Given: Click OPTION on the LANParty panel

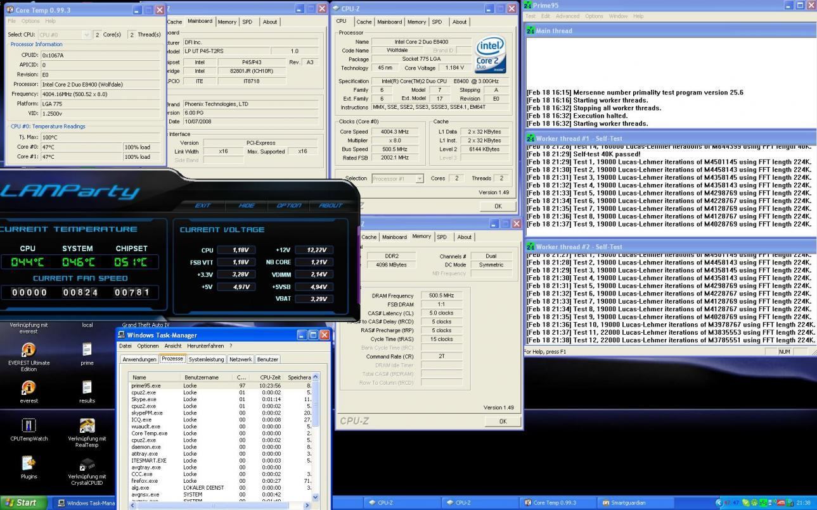Looking at the screenshot, I should tap(289, 205).
